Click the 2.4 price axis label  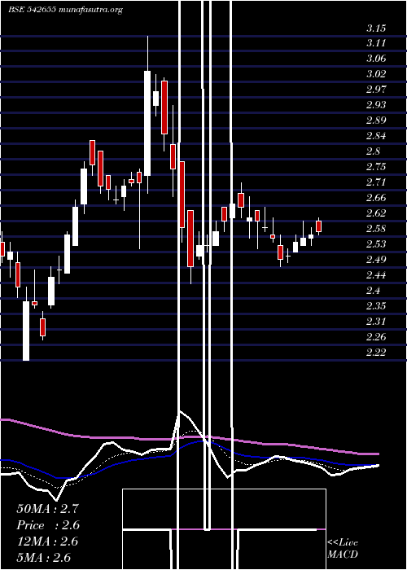pos(373,291)
